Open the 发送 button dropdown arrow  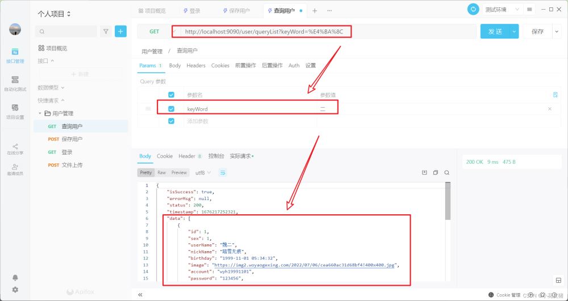click(514, 31)
